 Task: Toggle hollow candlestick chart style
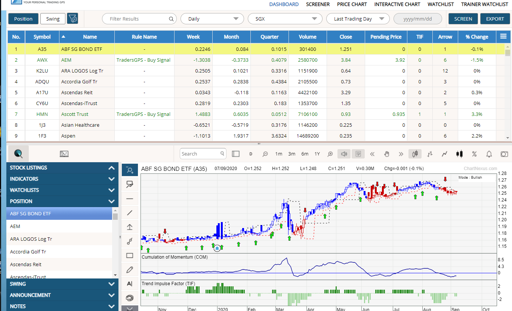[415, 154]
